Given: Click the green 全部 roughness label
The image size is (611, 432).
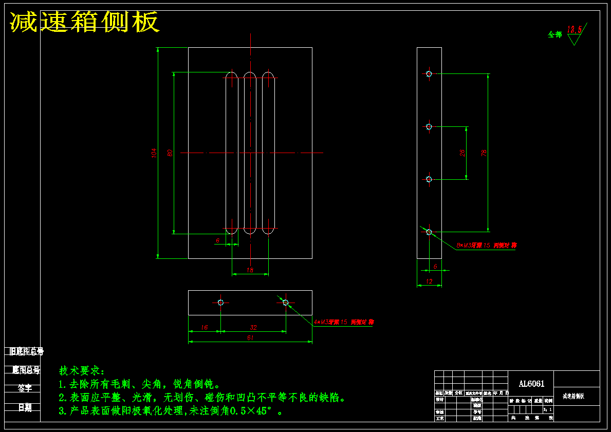Looking at the screenshot, I should (x=555, y=34).
